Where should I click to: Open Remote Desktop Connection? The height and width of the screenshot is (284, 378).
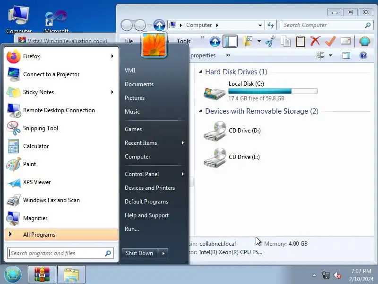click(61, 110)
